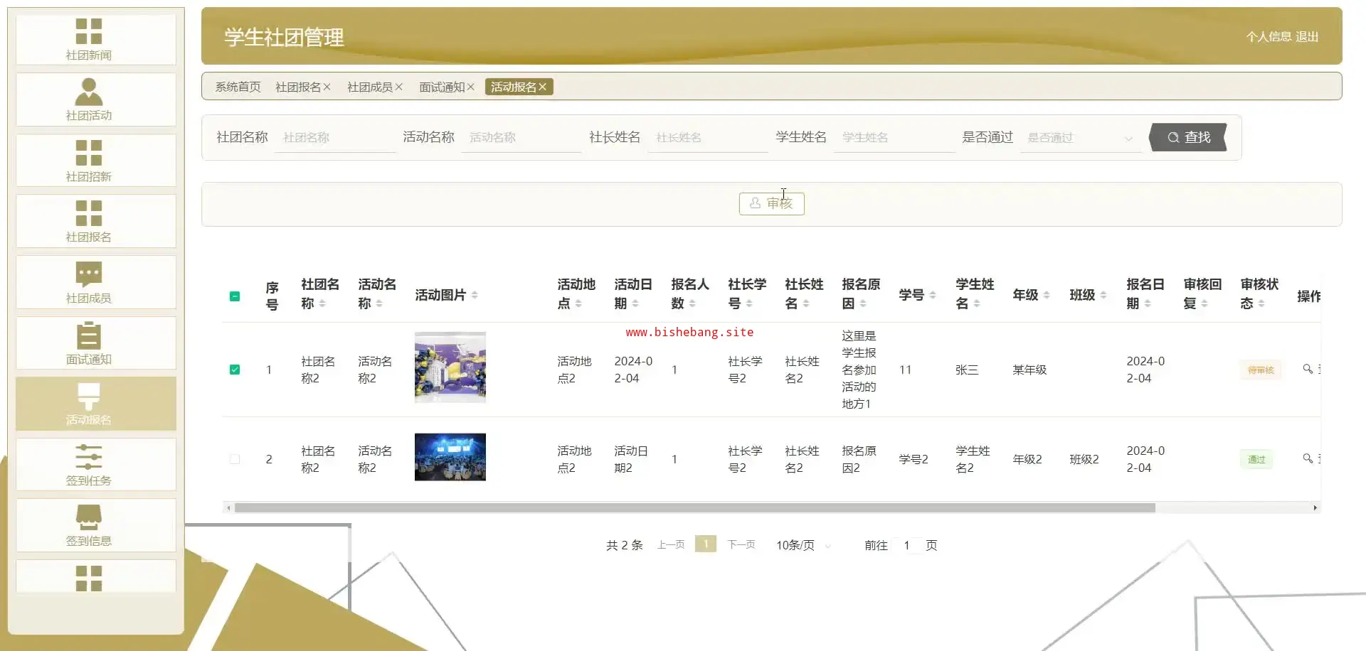The width and height of the screenshot is (1366, 651).
Task: Click the table horizontal scrollbar
Action: click(694, 507)
